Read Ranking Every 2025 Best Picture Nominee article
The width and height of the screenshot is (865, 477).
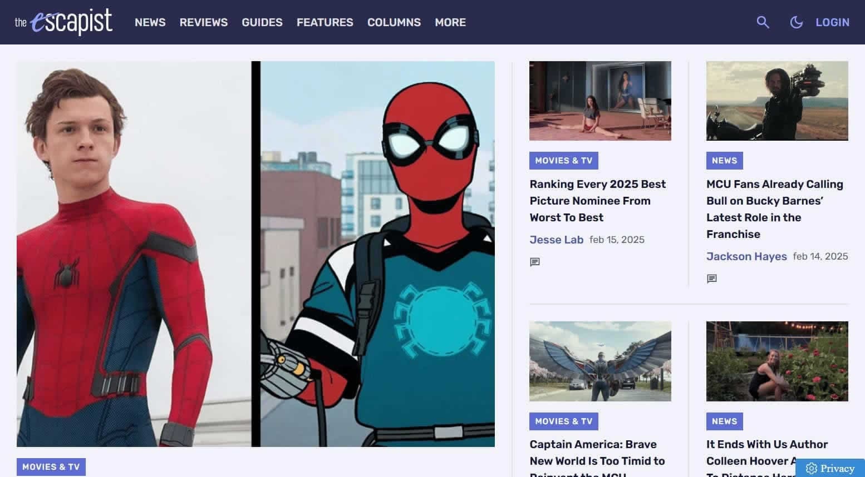tap(597, 201)
